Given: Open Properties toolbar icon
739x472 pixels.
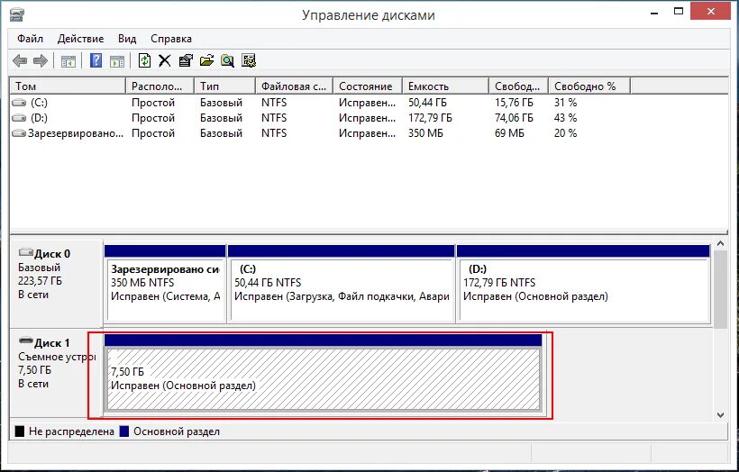Looking at the screenshot, I should click(186, 60).
